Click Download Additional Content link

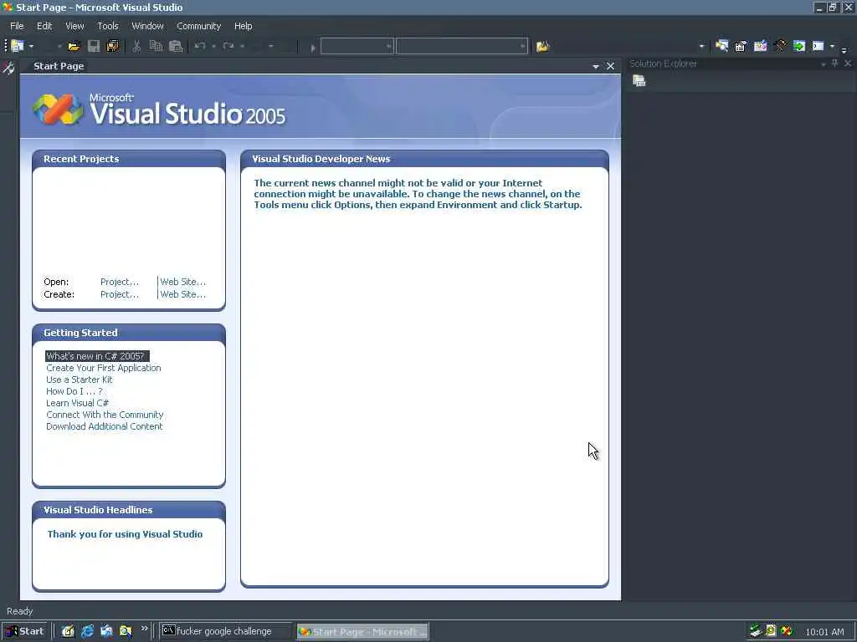click(x=105, y=426)
